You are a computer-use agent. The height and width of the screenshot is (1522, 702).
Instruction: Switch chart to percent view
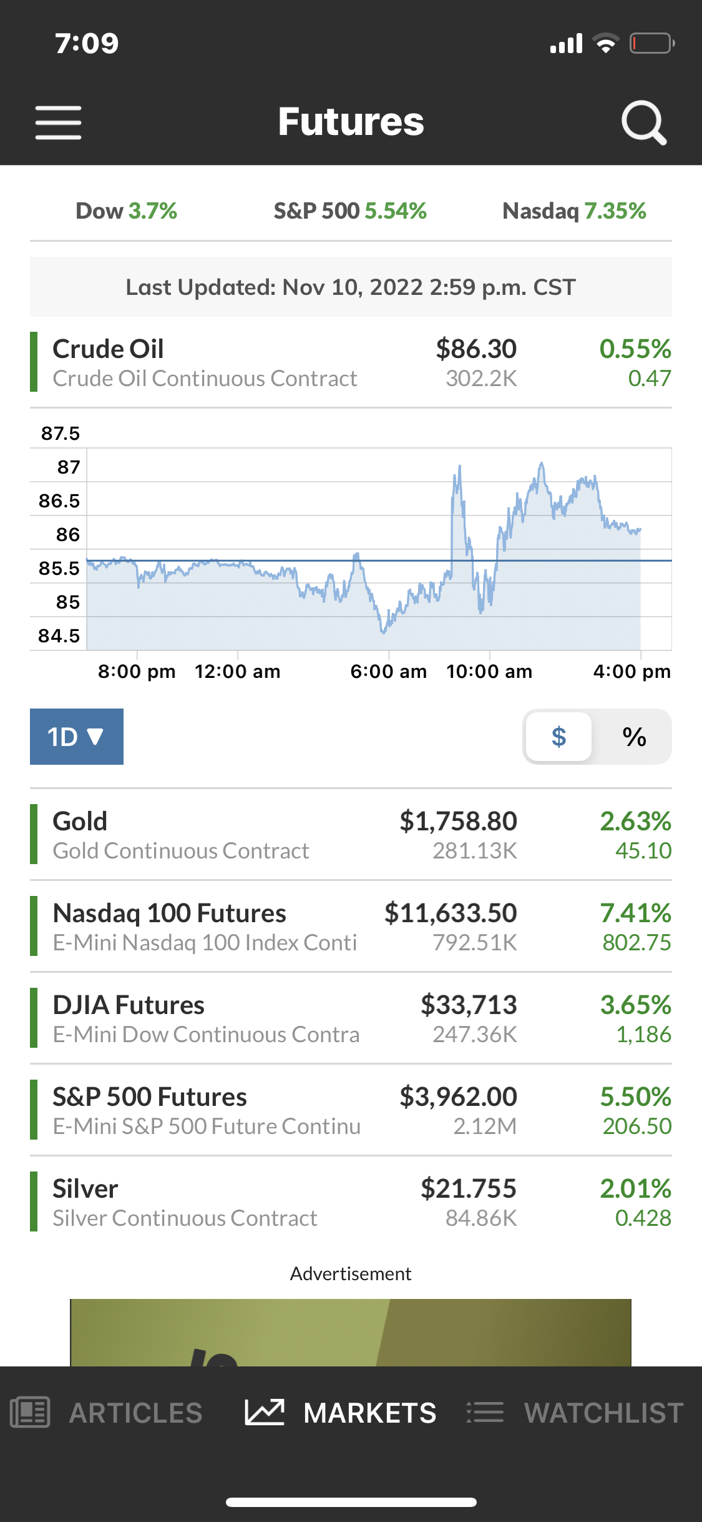pos(634,737)
